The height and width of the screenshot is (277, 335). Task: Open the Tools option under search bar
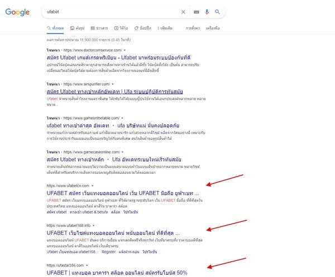213,27
